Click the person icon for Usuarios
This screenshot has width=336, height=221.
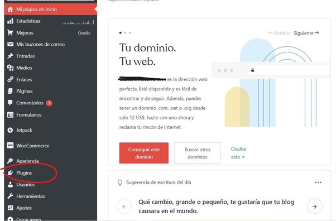pyautogui.click(x=10, y=184)
